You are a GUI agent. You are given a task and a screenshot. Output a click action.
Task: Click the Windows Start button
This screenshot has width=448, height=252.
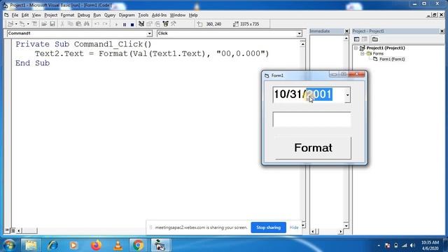9,245
